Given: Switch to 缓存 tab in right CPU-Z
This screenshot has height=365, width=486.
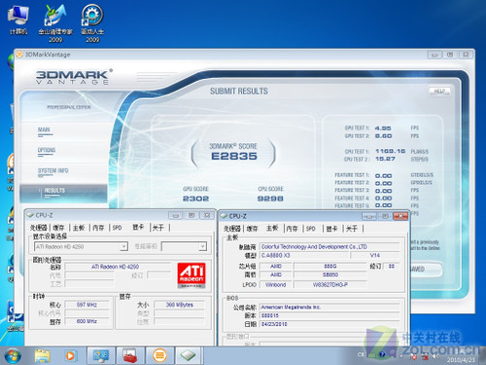Looking at the screenshot, I should [252, 229].
